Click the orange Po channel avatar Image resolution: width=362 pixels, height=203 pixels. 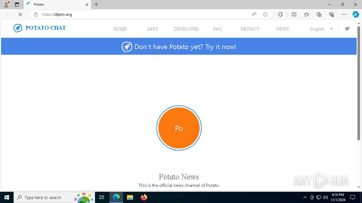tap(179, 128)
